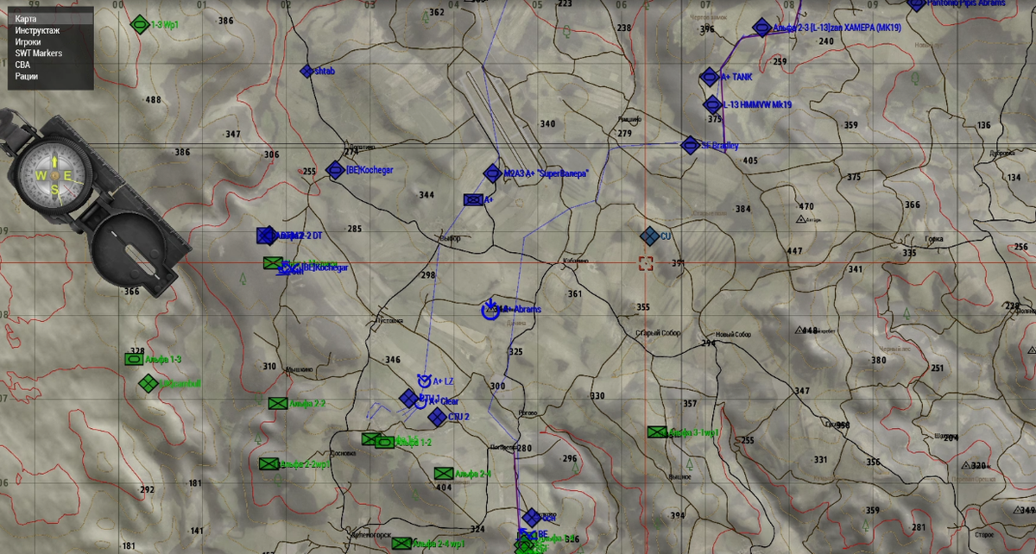
Task: Open the Инструктаж briefing entry
Action: pos(37,30)
